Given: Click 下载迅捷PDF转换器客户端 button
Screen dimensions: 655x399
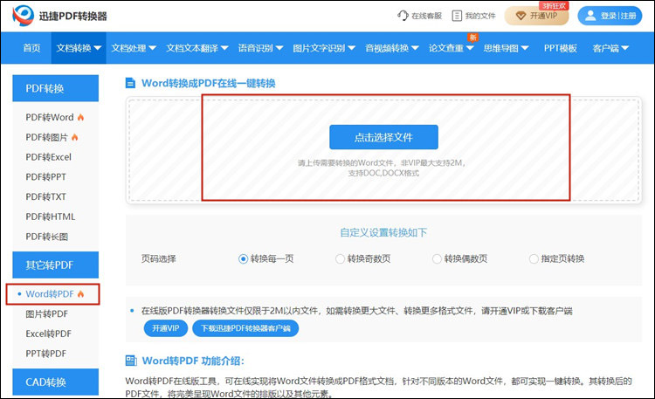Looking at the screenshot, I should (x=245, y=328).
